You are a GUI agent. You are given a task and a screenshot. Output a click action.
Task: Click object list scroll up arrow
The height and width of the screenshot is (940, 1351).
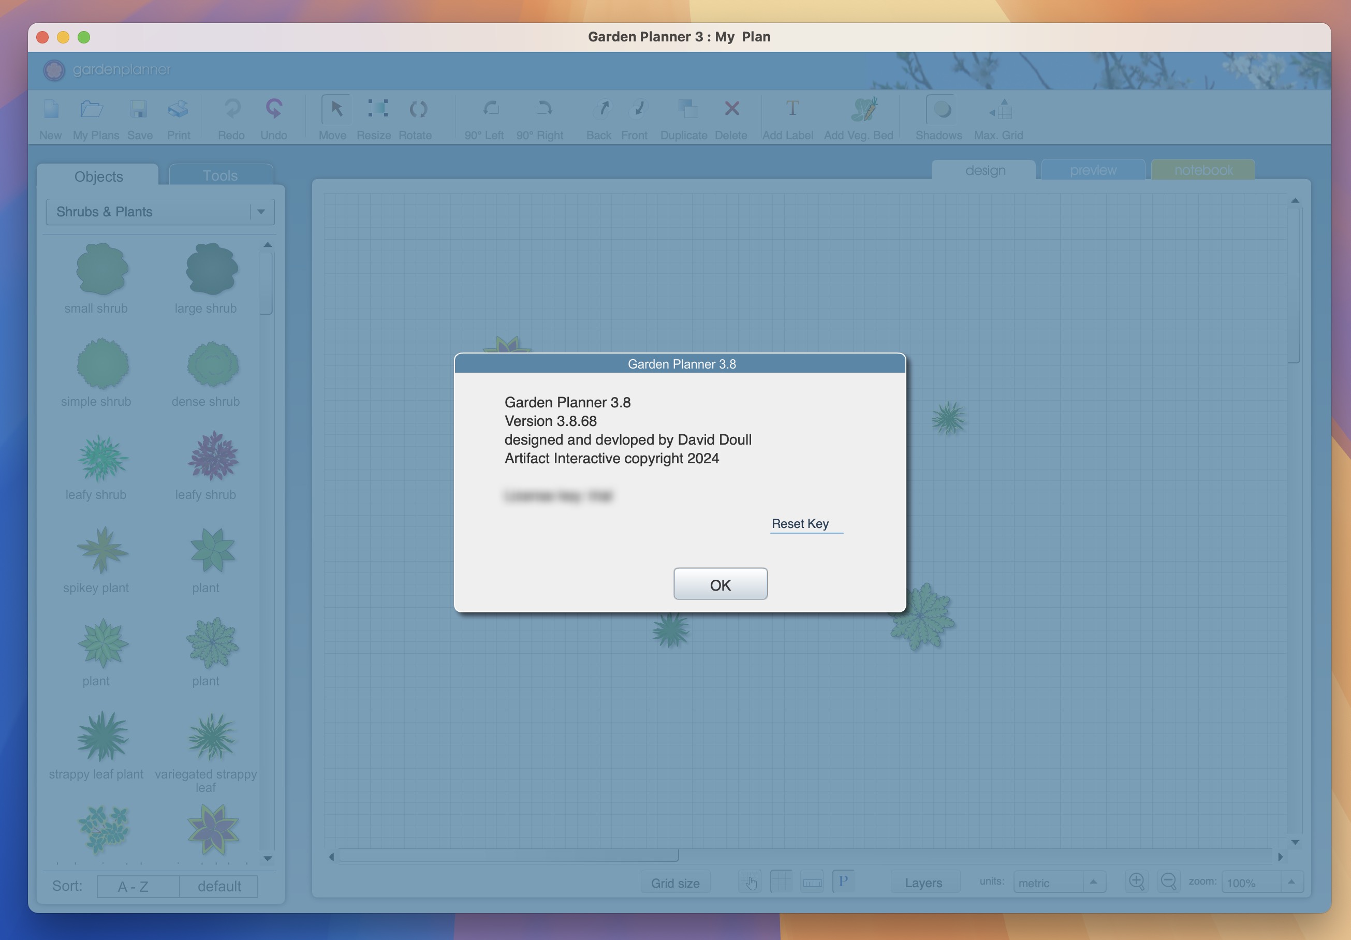click(268, 245)
